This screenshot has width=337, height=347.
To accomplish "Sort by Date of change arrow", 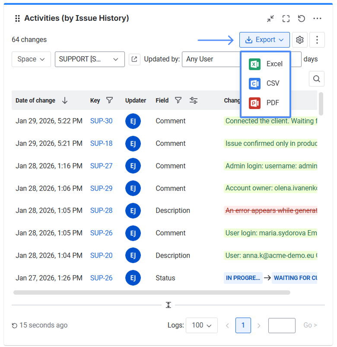I will click(65, 100).
